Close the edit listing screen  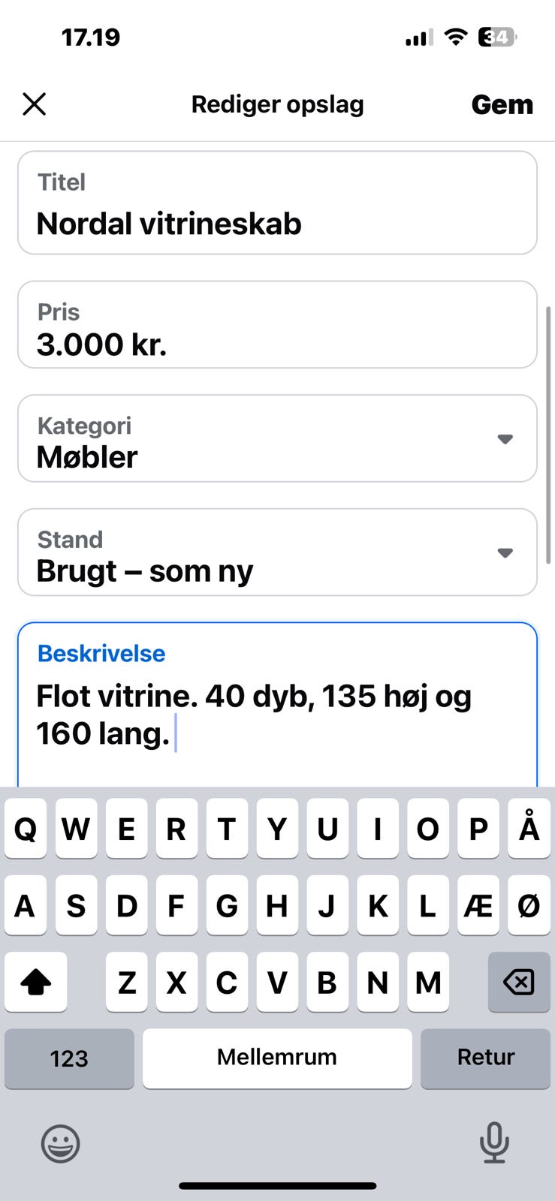35,104
